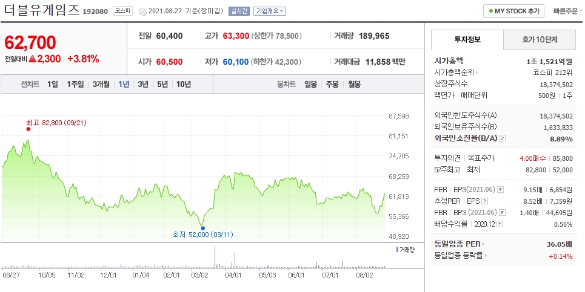The height and width of the screenshot is (292, 585).
Task: Select the 1일 line chart period
Action: tap(53, 85)
